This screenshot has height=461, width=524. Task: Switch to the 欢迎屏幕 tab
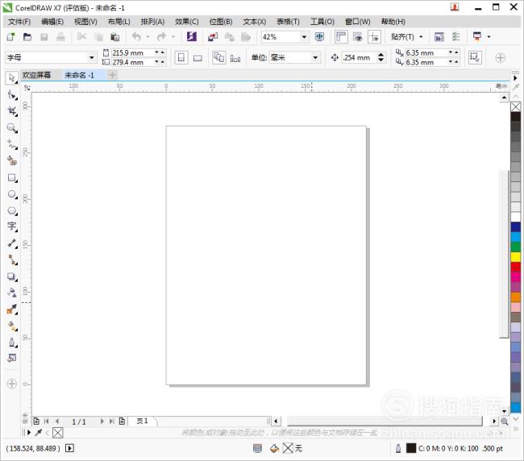click(37, 75)
